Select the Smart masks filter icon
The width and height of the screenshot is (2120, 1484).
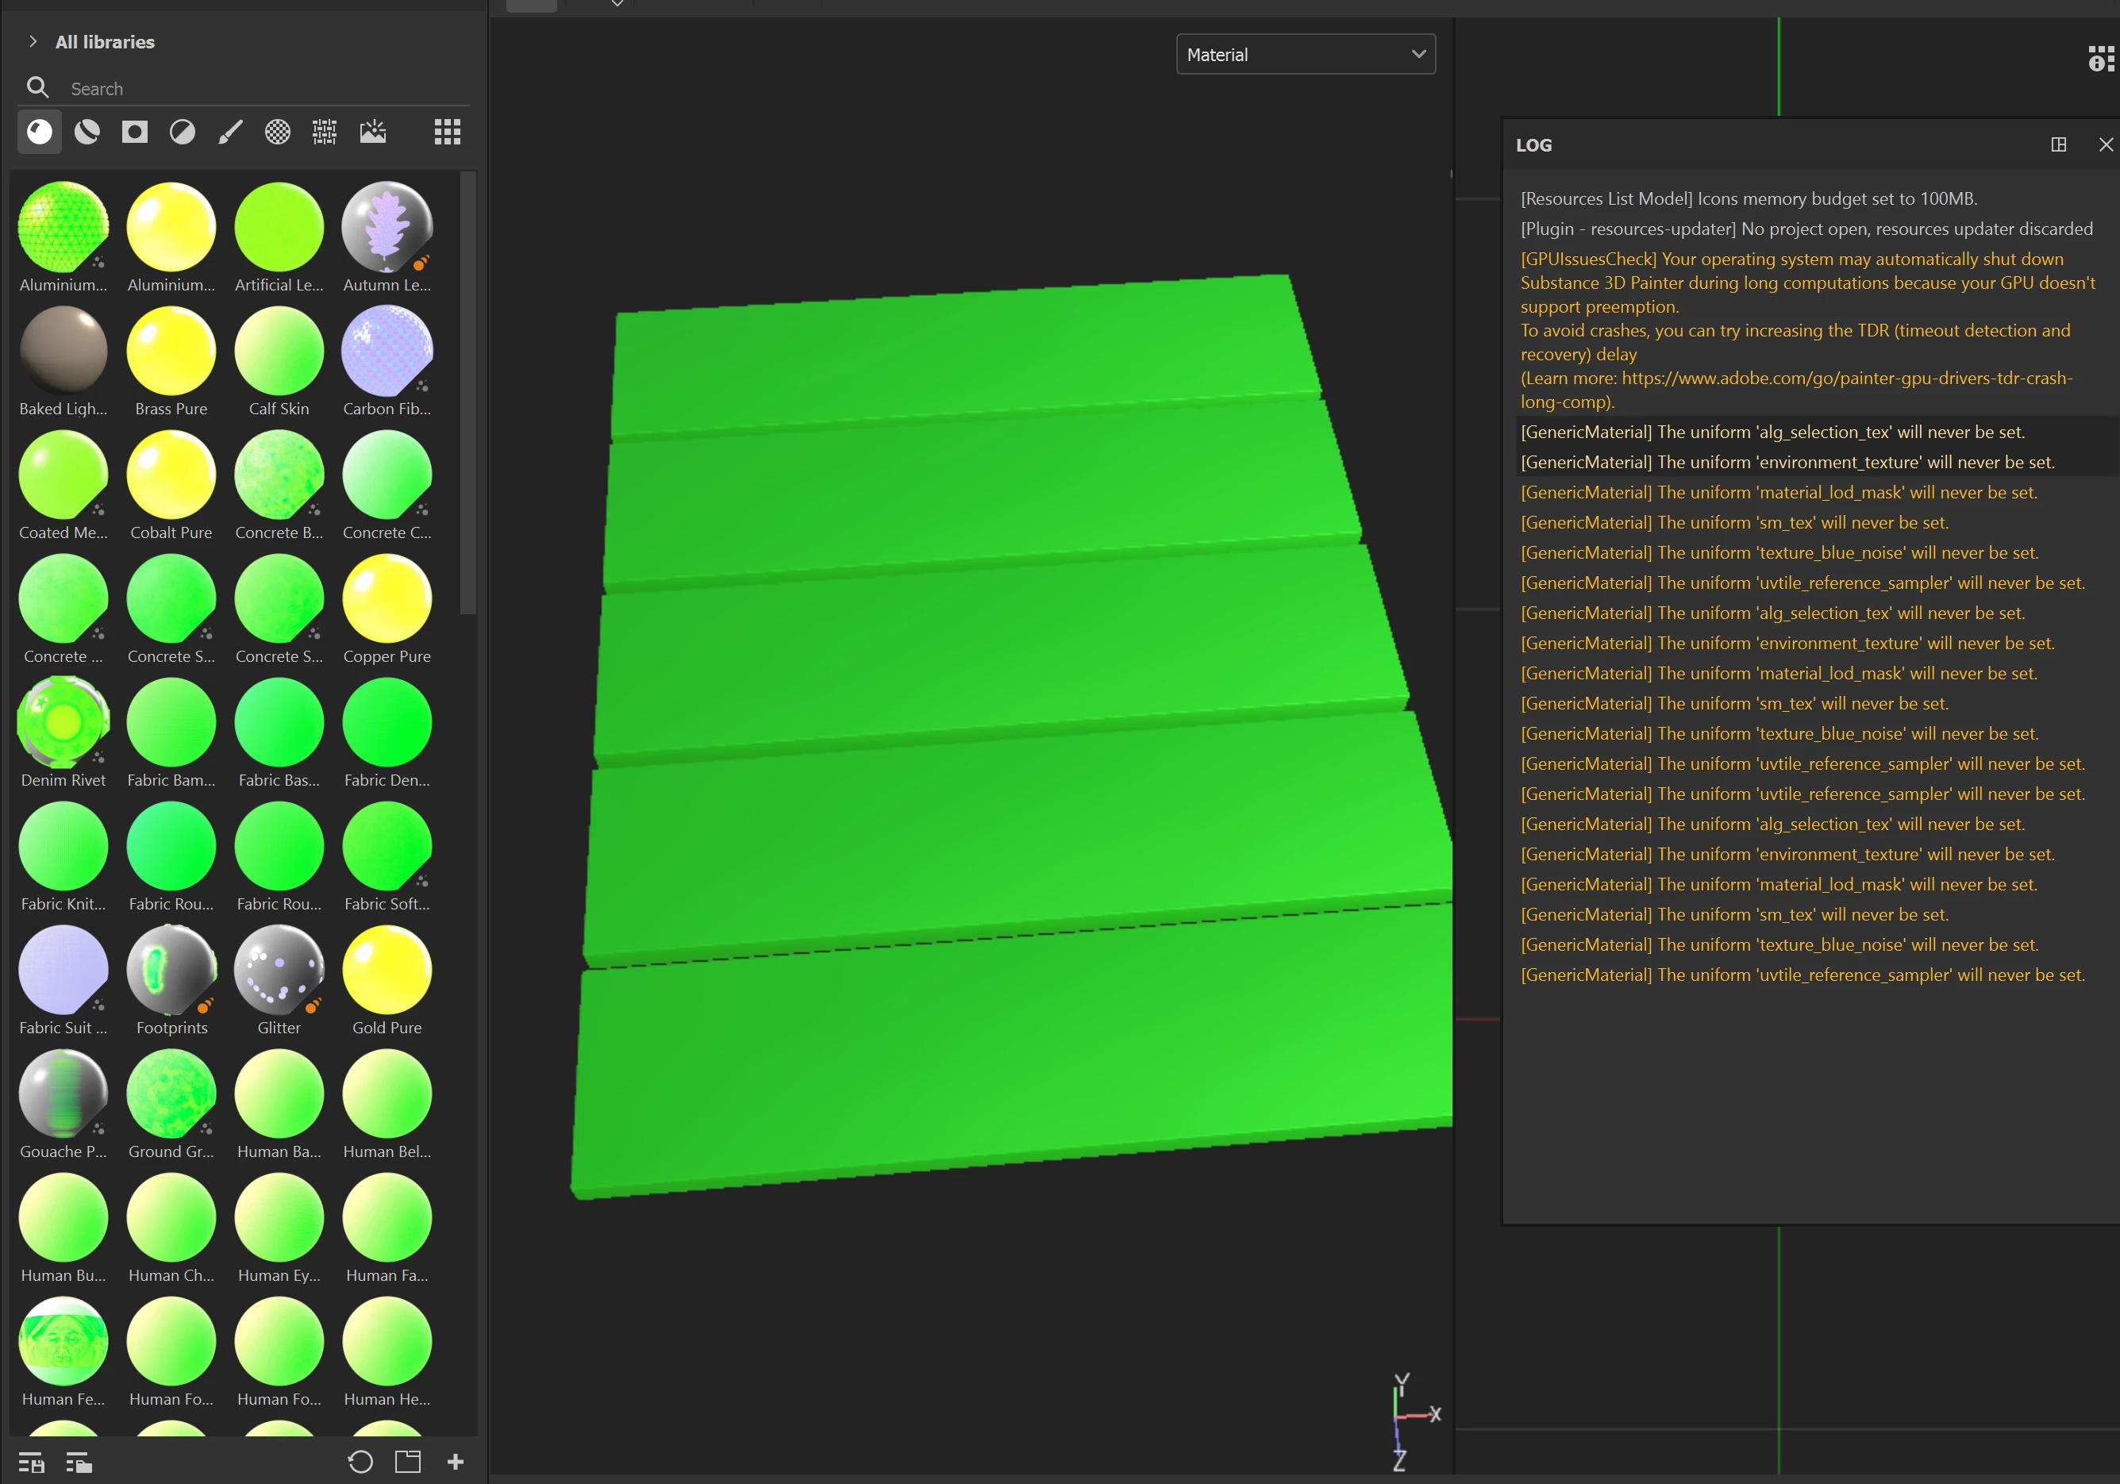[135, 132]
